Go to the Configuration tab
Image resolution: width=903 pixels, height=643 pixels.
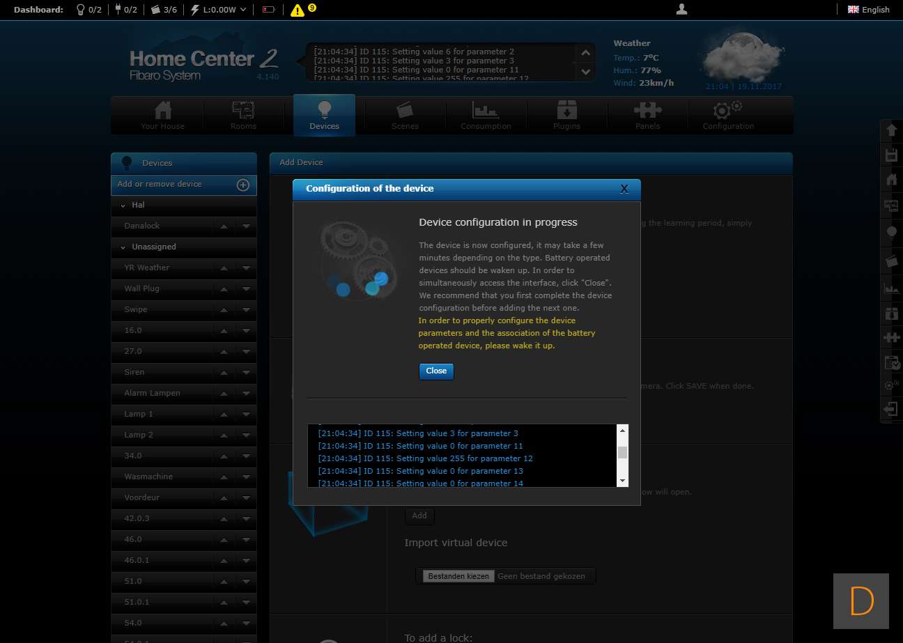pos(728,116)
